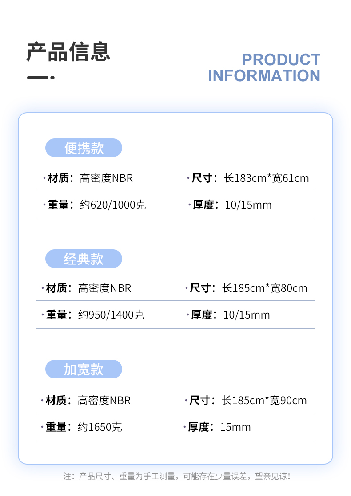This screenshot has height=496, width=351.
Task: Click portable model thickness 10/15mm
Action: tap(248, 205)
